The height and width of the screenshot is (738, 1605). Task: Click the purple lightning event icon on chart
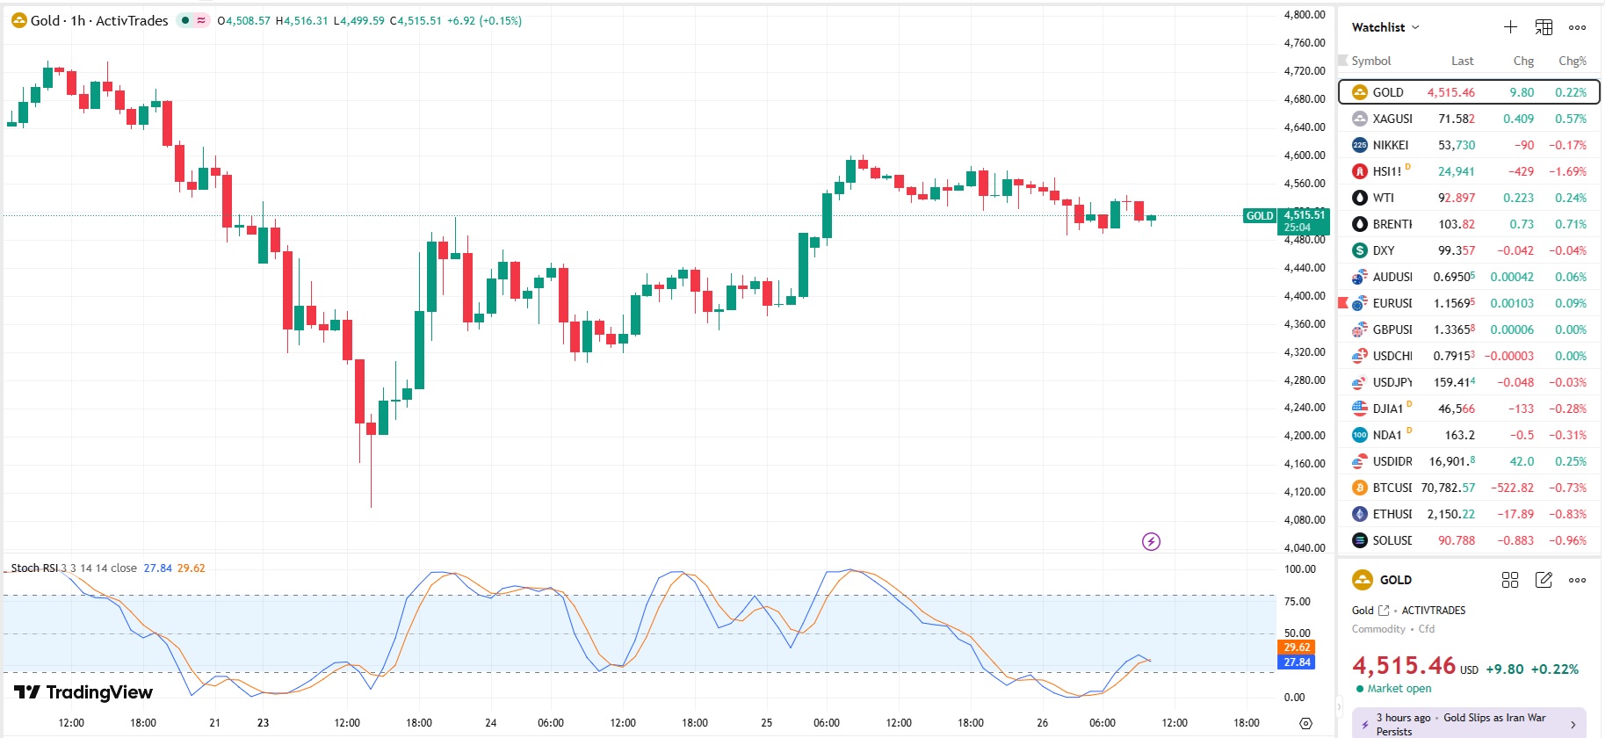(1151, 541)
